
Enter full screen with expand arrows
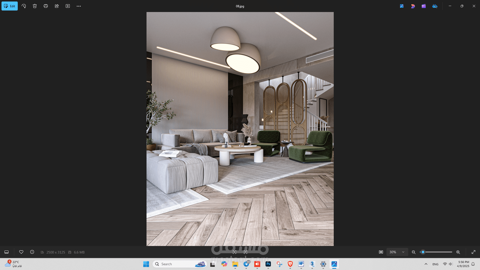(x=473, y=252)
